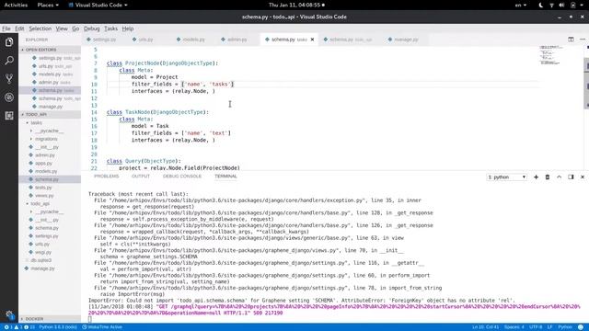589x331 pixels.
Task: Open the Source Control view
Action: pyautogui.click(x=9, y=79)
